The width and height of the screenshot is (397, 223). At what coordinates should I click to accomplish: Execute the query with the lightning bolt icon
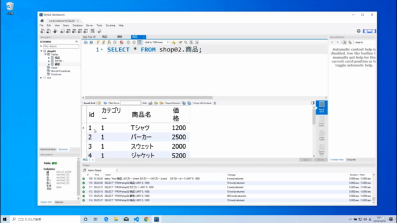click(98, 42)
